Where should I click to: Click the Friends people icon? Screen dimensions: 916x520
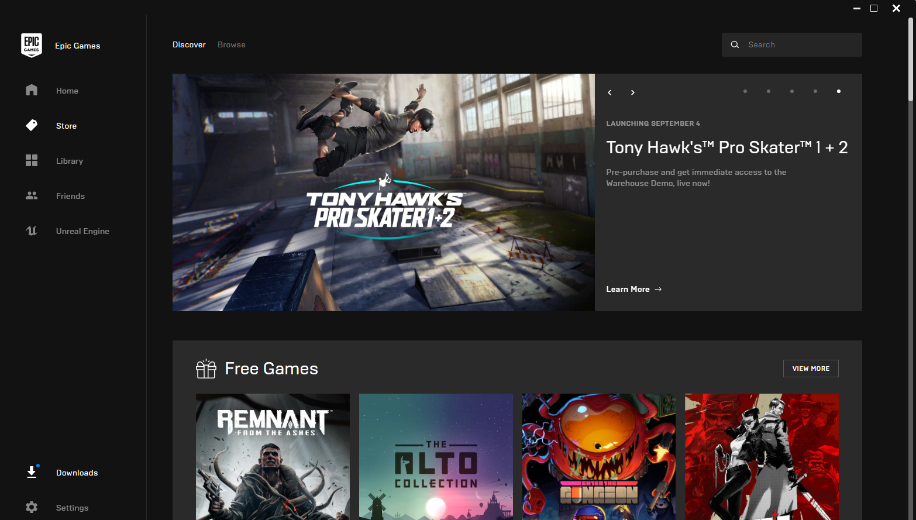[32, 195]
